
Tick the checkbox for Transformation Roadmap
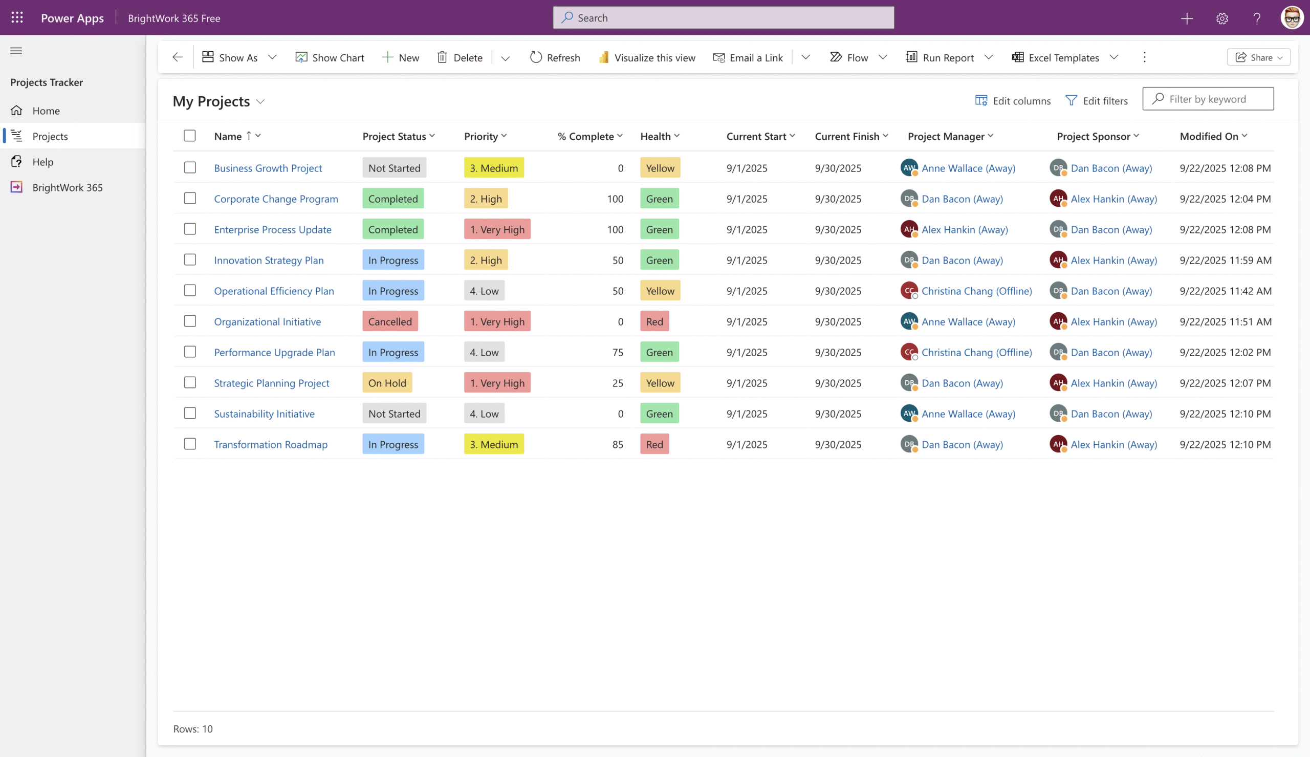[190, 444]
